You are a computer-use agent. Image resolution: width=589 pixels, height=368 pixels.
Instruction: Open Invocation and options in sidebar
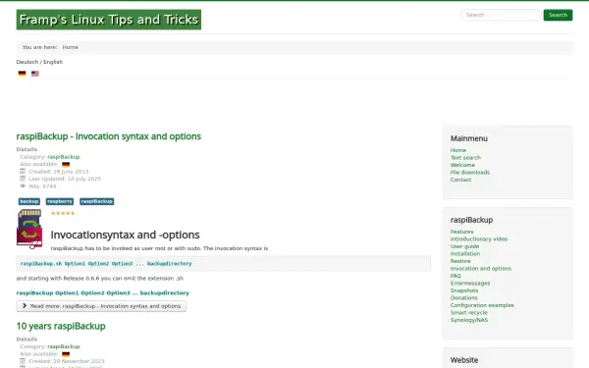tap(481, 269)
